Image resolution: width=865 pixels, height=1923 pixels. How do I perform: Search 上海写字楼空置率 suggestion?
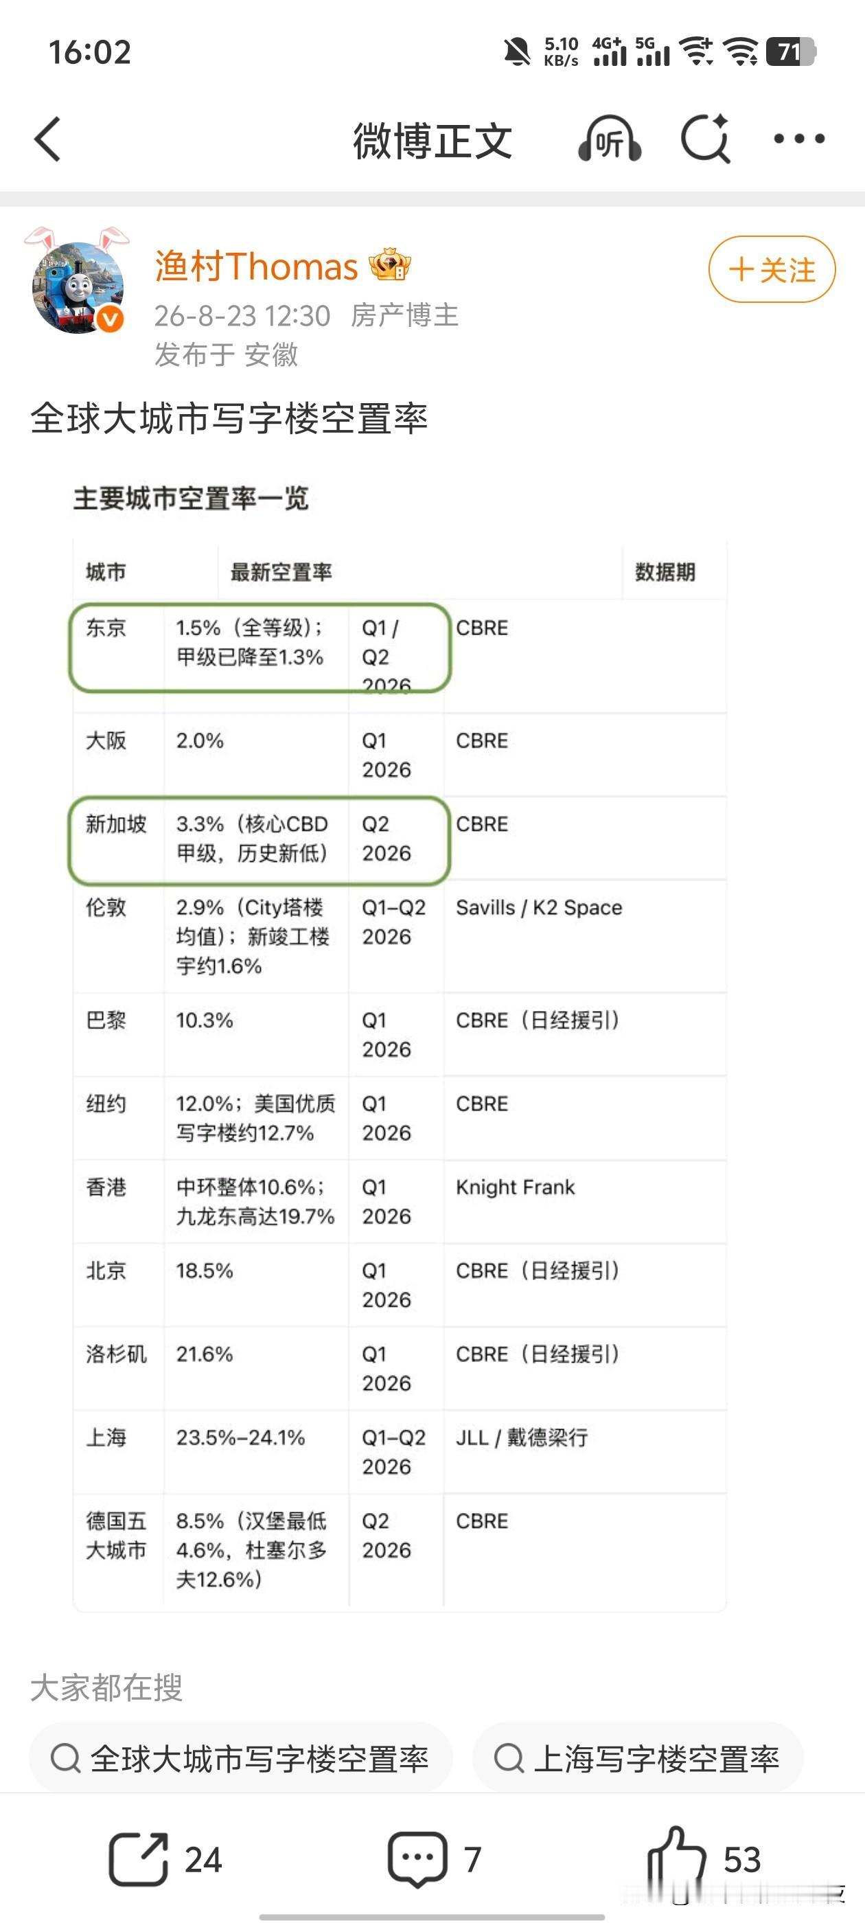point(638,1758)
